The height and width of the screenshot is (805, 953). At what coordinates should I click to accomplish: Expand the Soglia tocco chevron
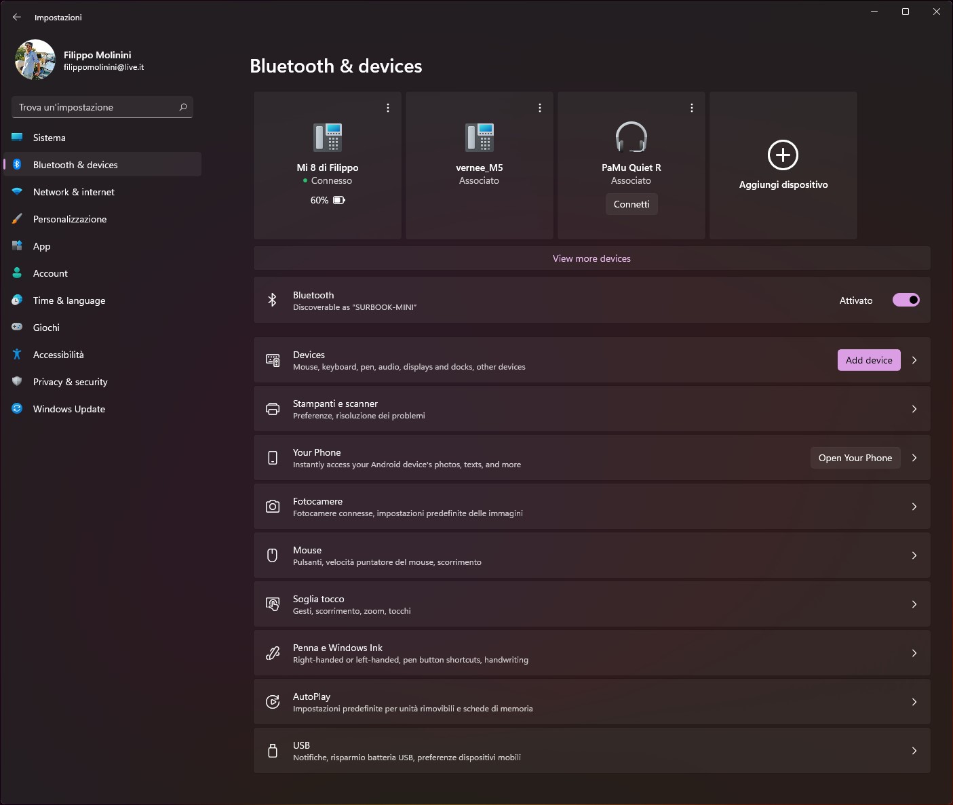[914, 604]
